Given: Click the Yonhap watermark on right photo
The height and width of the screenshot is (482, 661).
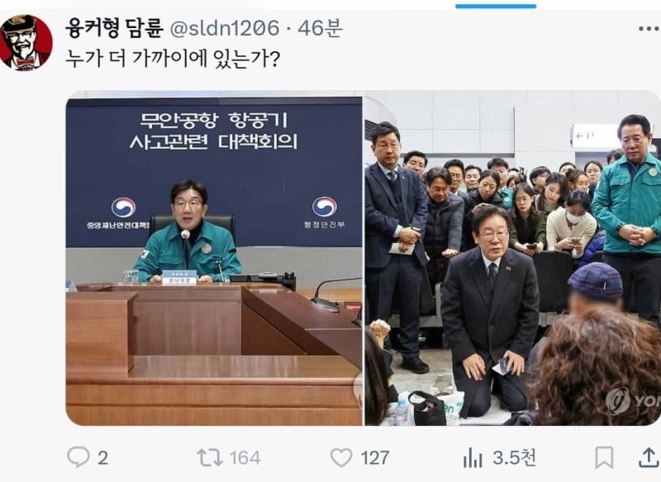Looking at the screenshot, I should [633, 401].
